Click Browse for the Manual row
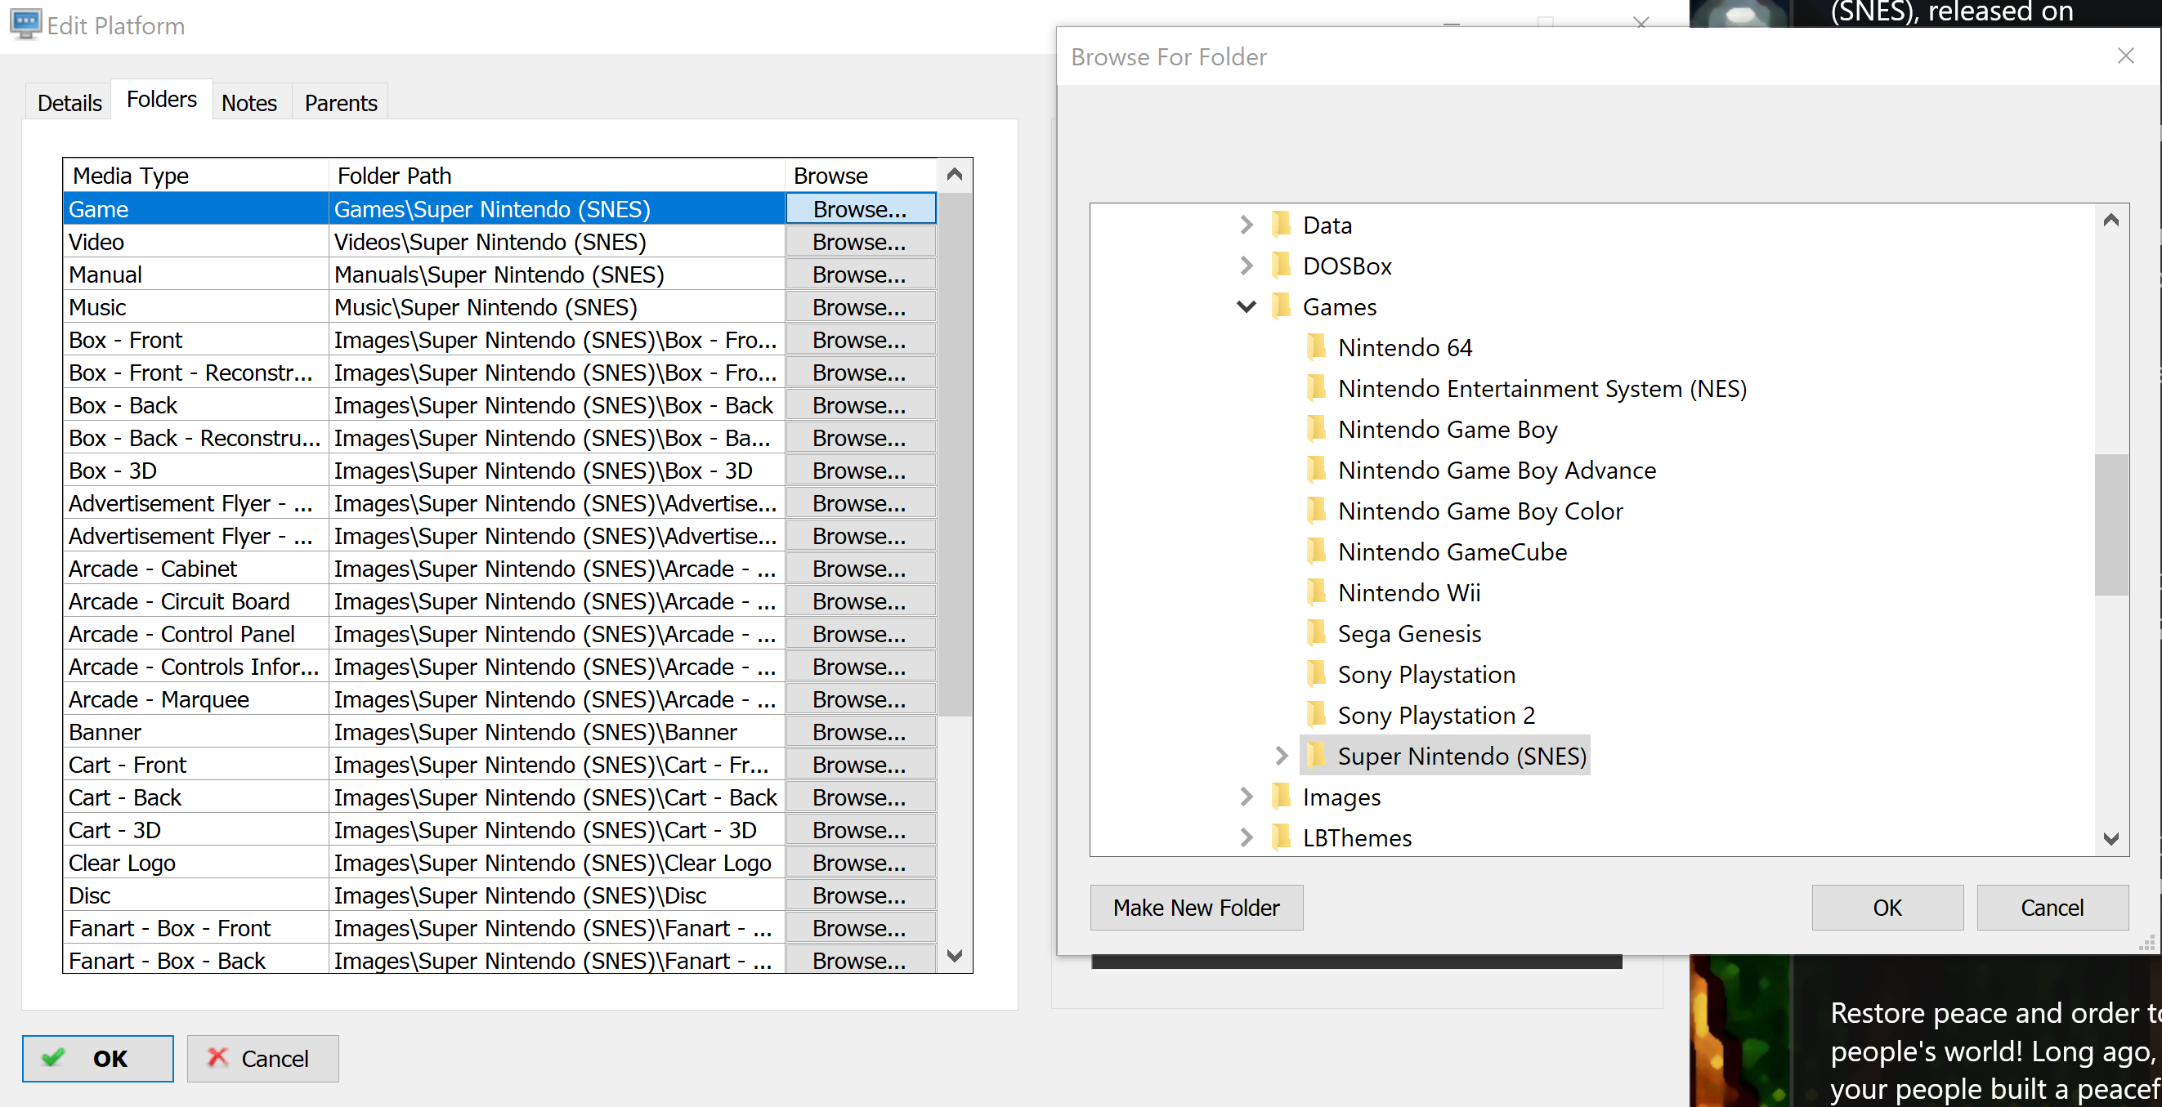2162x1107 pixels. click(x=860, y=275)
